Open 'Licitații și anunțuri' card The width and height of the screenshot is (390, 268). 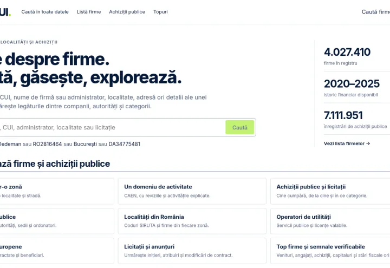pyautogui.click(x=192, y=251)
